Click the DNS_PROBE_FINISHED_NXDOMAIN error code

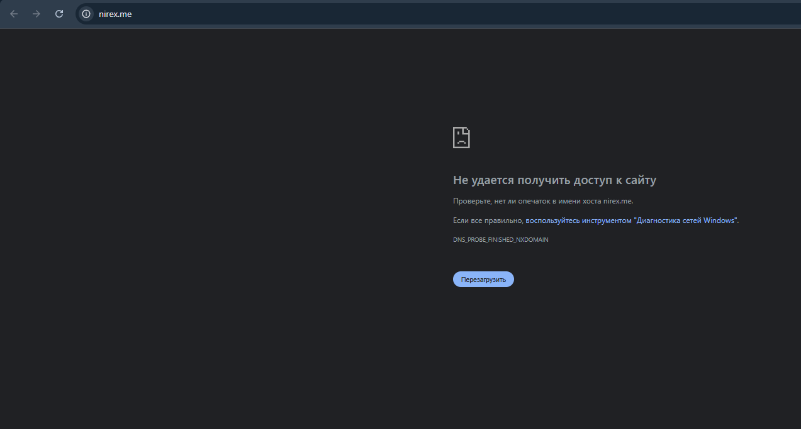[x=500, y=240]
